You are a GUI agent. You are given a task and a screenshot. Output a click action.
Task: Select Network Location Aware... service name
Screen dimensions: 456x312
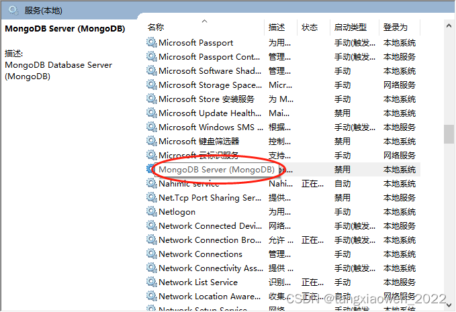pos(210,297)
